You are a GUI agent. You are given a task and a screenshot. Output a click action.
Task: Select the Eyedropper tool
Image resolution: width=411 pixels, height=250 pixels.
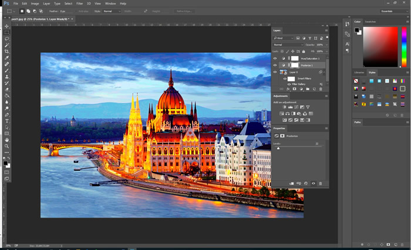7,58
